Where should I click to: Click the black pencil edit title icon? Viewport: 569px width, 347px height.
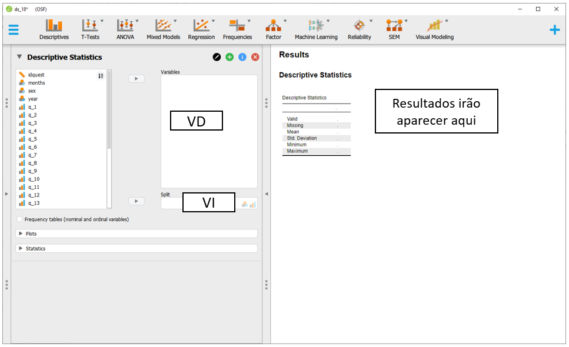point(217,57)
